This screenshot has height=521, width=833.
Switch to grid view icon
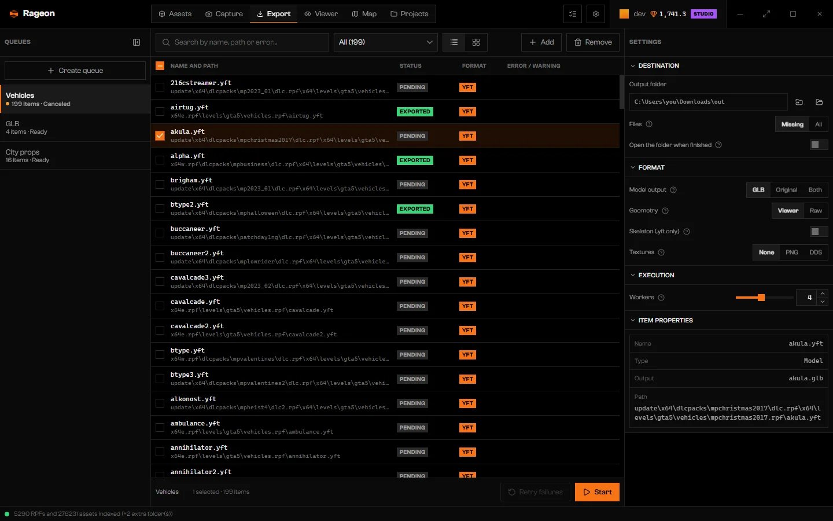[x=476, y=42]
